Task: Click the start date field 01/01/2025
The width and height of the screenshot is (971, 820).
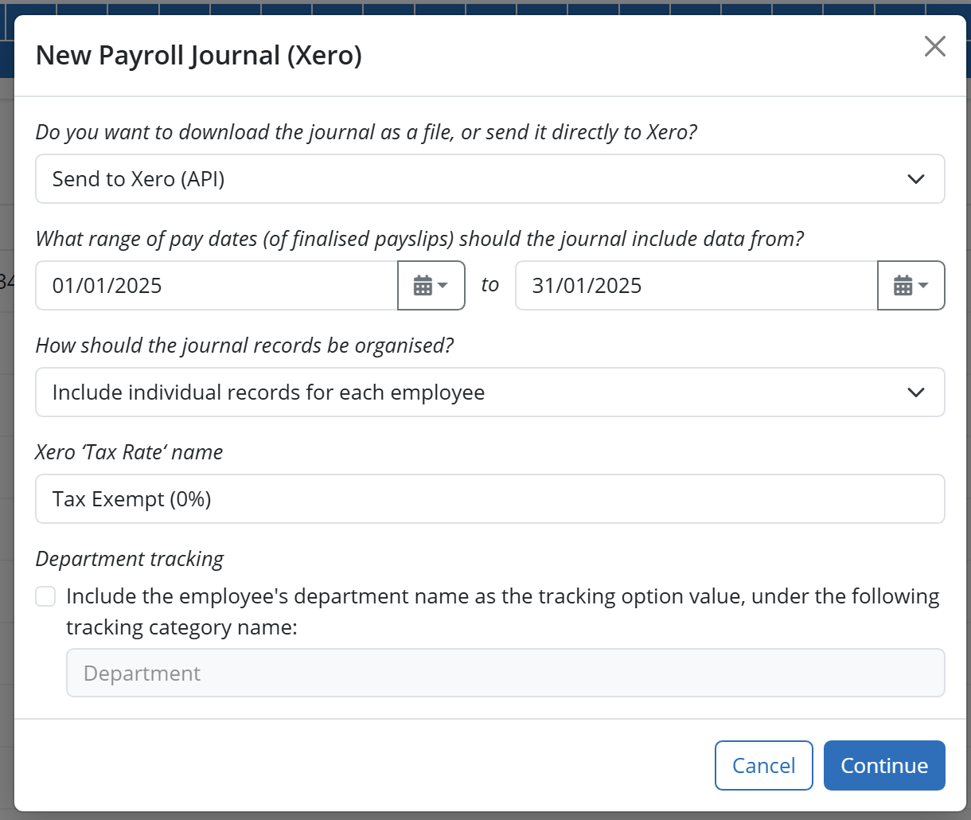Action: point(216,285)
